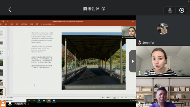Click the paragraph starting "The interior is marked"

(x=42, y=38)
